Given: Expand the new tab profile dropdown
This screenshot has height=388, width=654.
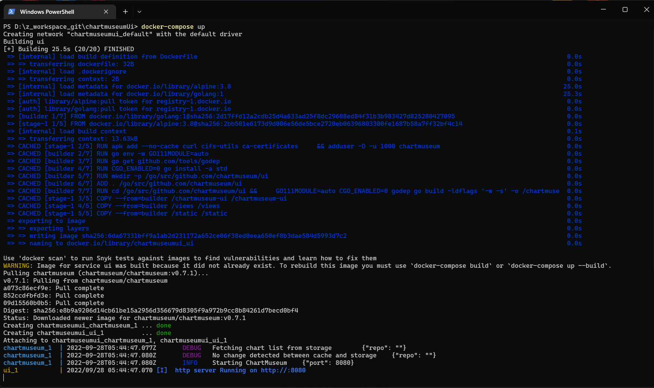Looking at the screenshot, I should (x=139, y=12).
